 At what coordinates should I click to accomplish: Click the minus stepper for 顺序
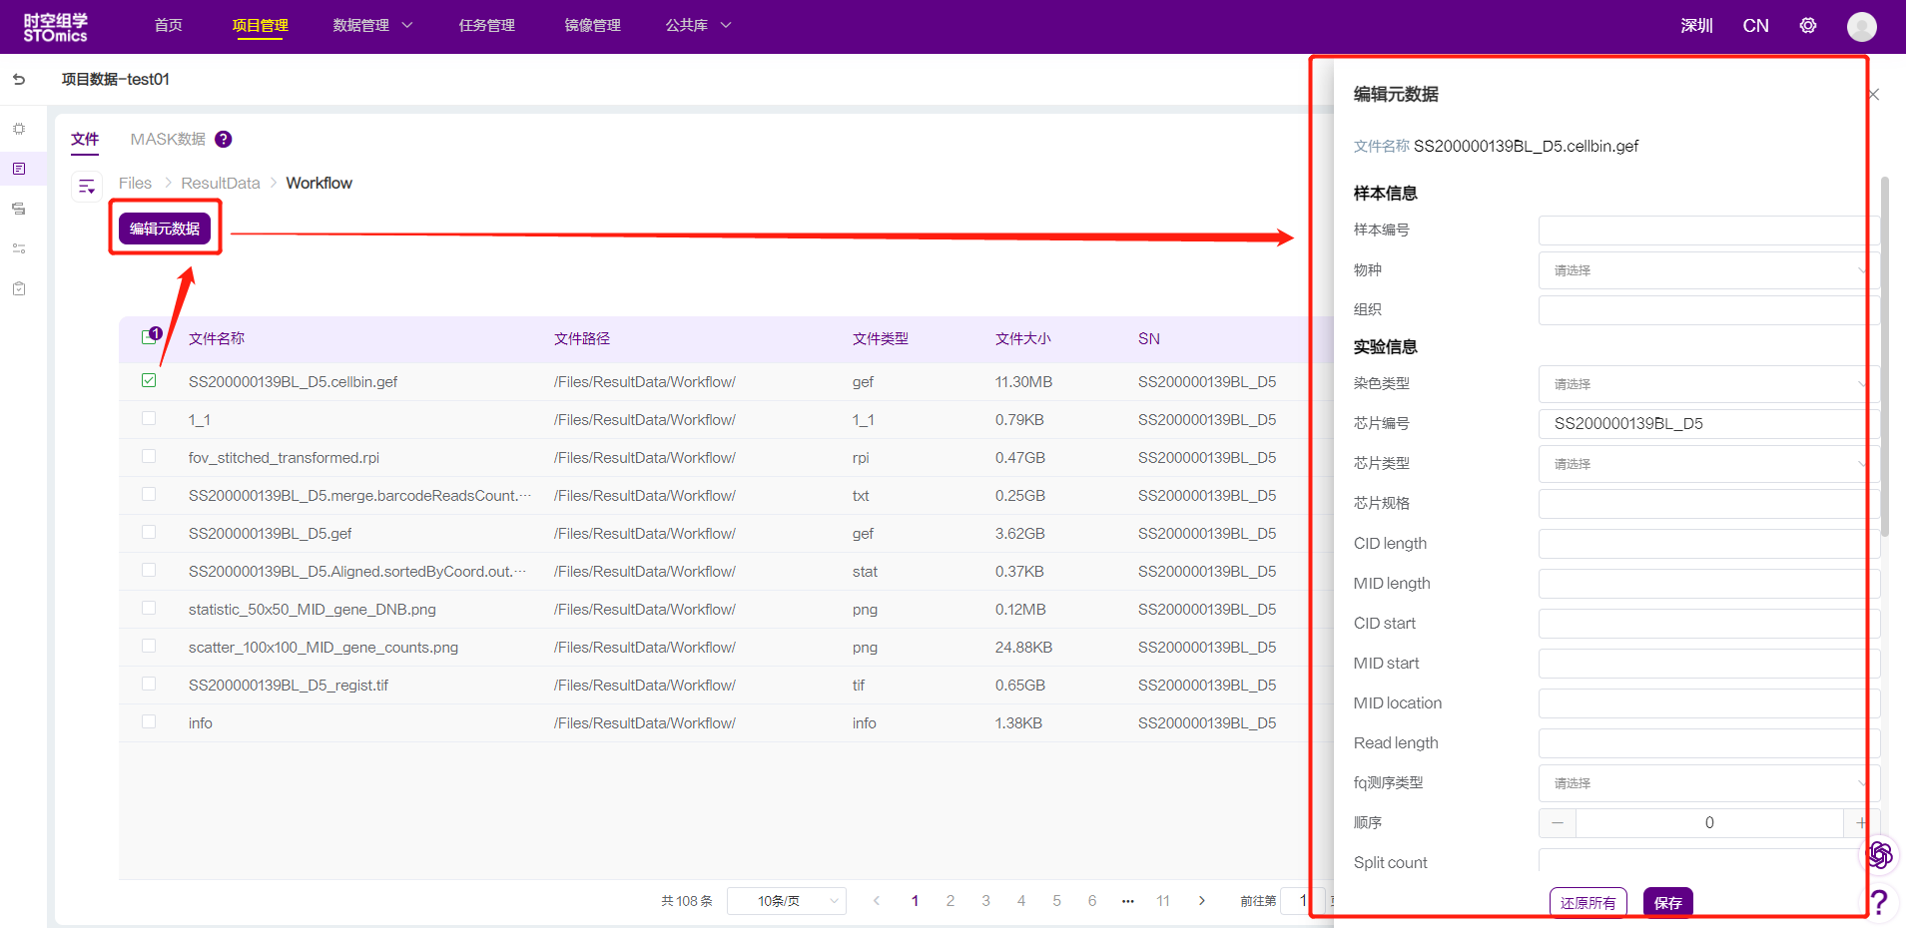coord(1557,823)
